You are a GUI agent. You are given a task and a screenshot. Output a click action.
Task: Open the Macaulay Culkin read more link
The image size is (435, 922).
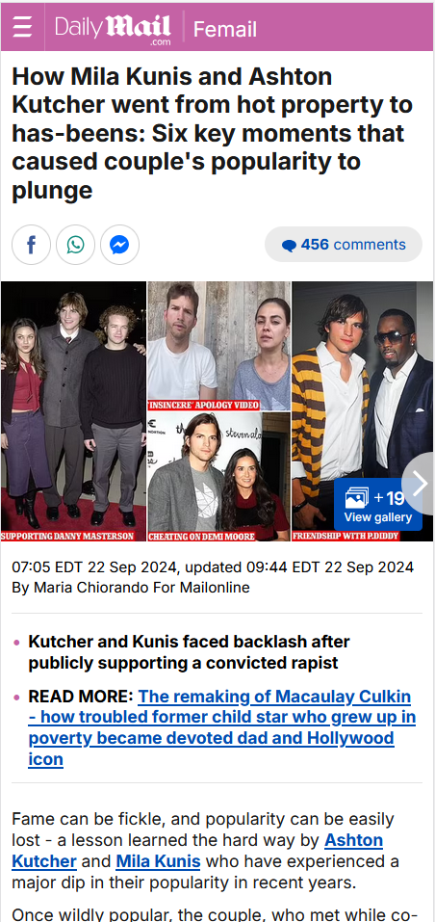222,728
